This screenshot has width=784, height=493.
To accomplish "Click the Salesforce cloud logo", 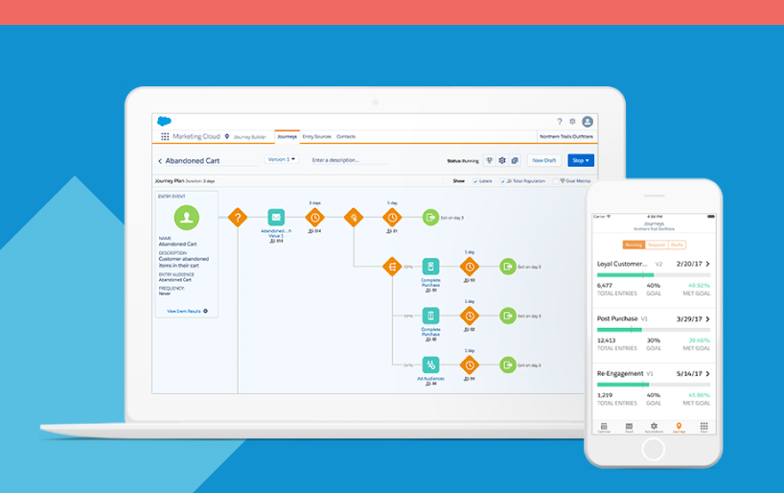I will coord(164,121).
